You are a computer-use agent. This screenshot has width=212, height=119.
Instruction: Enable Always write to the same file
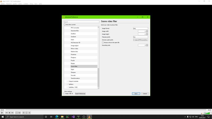click(103, 43)
